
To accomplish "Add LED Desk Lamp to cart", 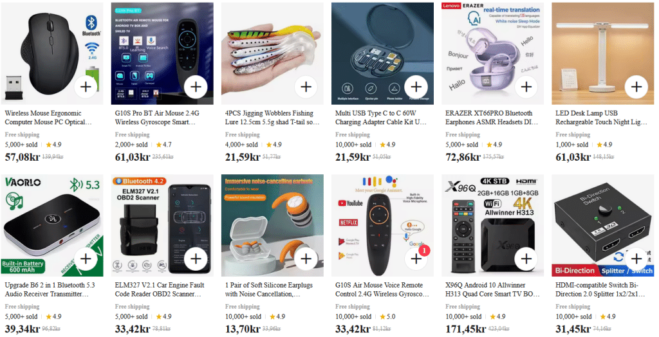I will [636, 87].
